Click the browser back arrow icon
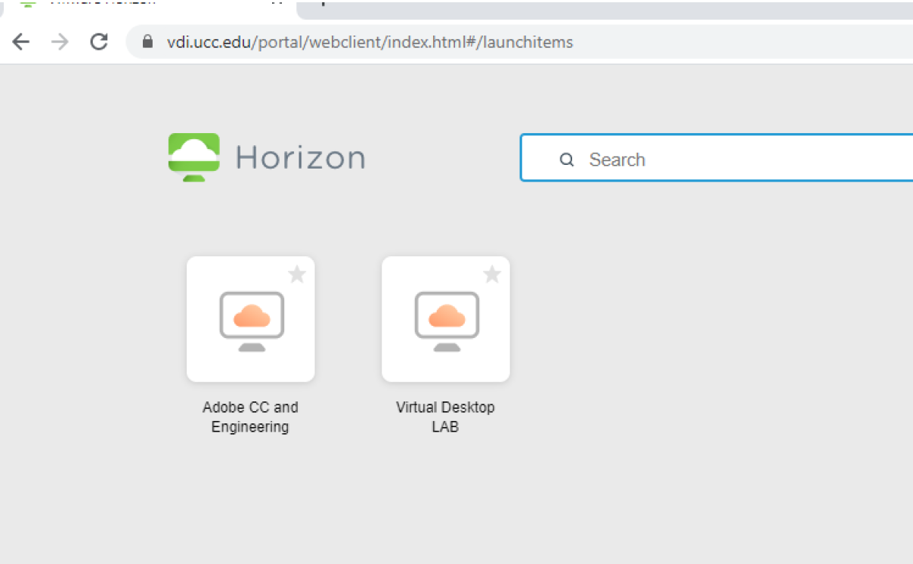The height and width of the screenshot is (564, 913). (20, 42)
